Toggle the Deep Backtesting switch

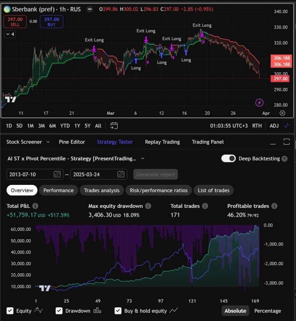(x=228, y=158)
